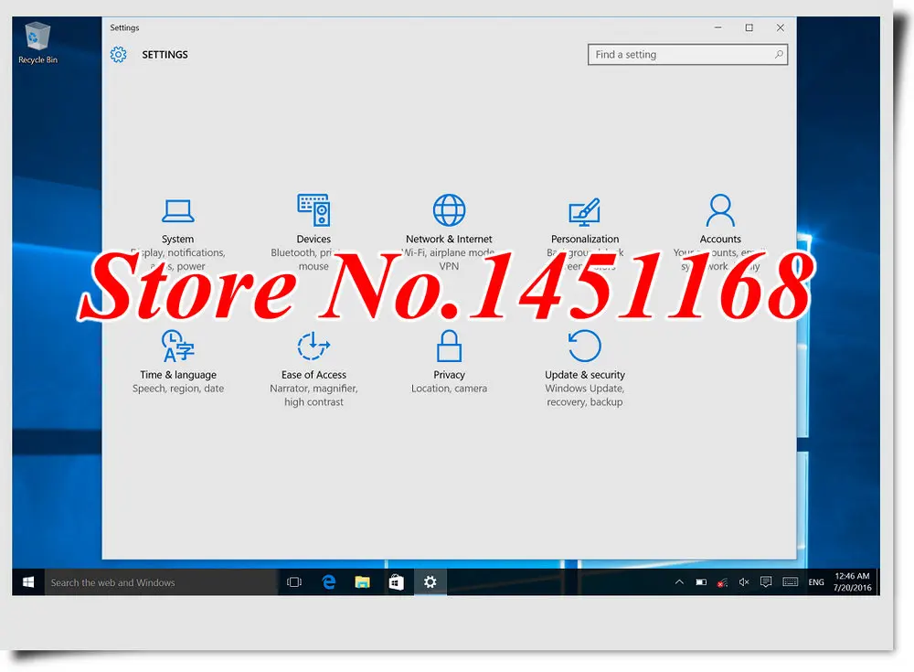Show hidden tray icons with the chevron

point(679,582)
